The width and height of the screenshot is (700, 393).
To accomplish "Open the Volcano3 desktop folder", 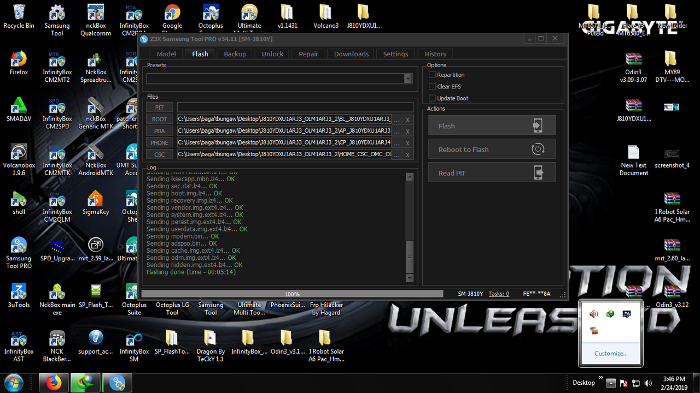I will [325, 16].
